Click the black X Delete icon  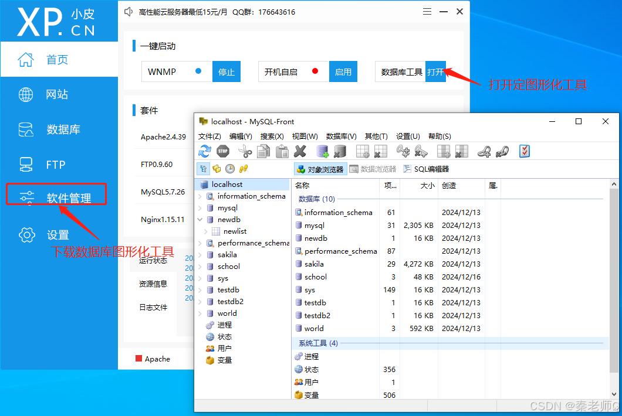click(300, 151)
